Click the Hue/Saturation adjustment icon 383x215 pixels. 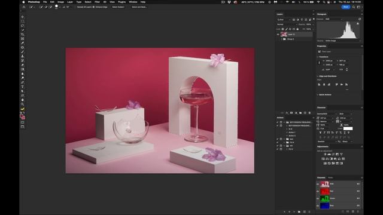click(x=323, y=159)
